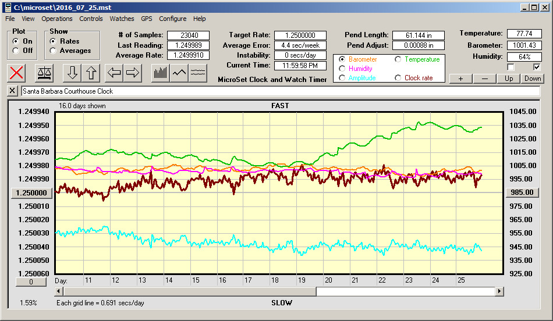Click the Up button

(x=509, y=79)
